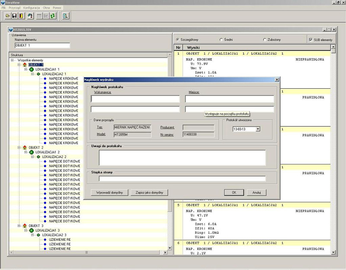Open print preview magnifier icon
The width and height of the screenshot is (346, 270).
65,16
